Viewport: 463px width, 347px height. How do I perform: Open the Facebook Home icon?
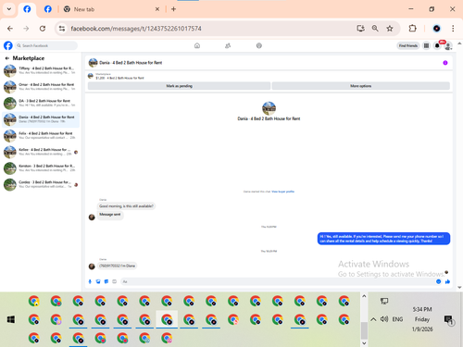pyautogui.click(x=197, y=45)
